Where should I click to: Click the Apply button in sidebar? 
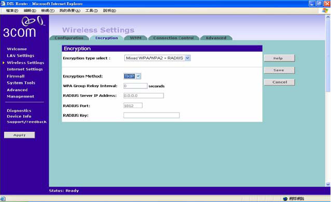(19, 135)
